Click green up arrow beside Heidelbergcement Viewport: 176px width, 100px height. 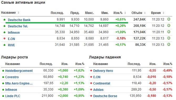click(3, 71)
